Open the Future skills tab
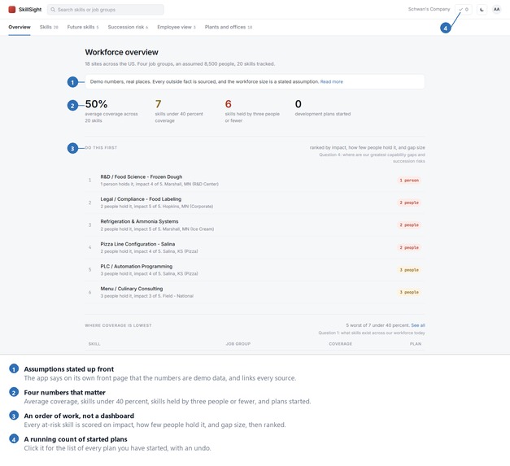 click(x=83, y=27)
